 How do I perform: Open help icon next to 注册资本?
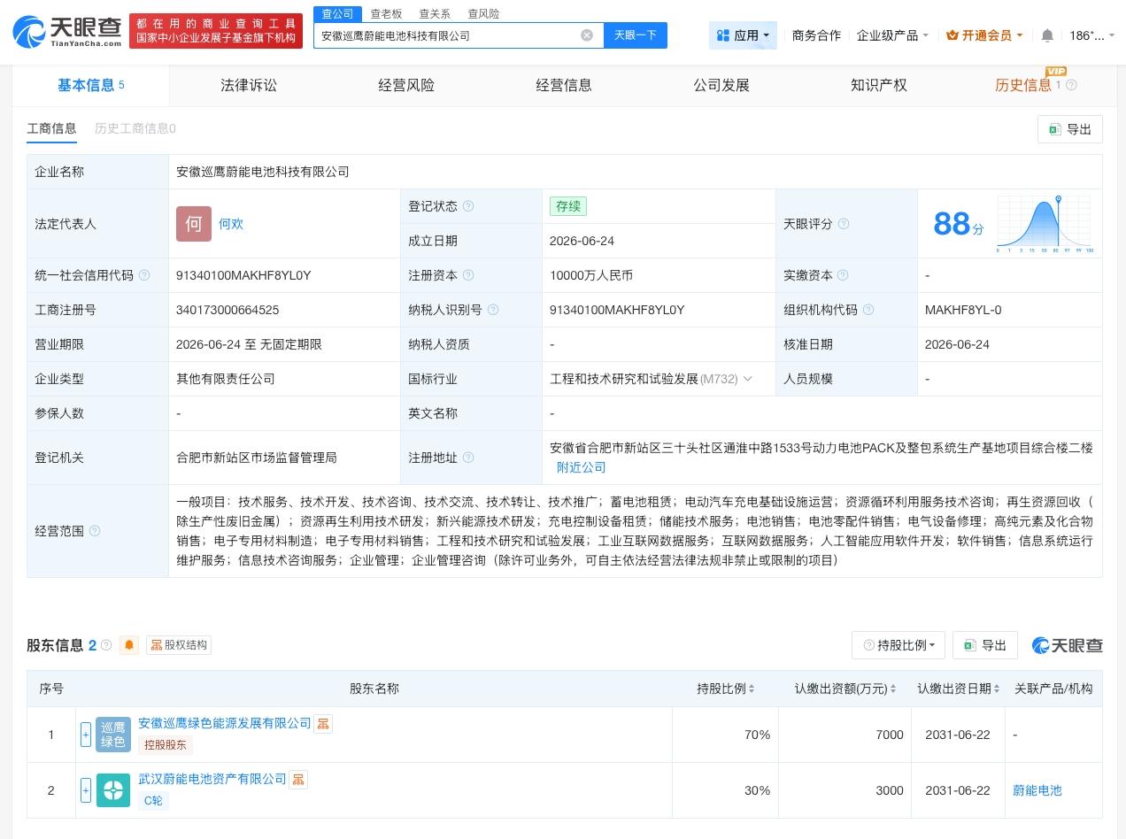point(468,275)
